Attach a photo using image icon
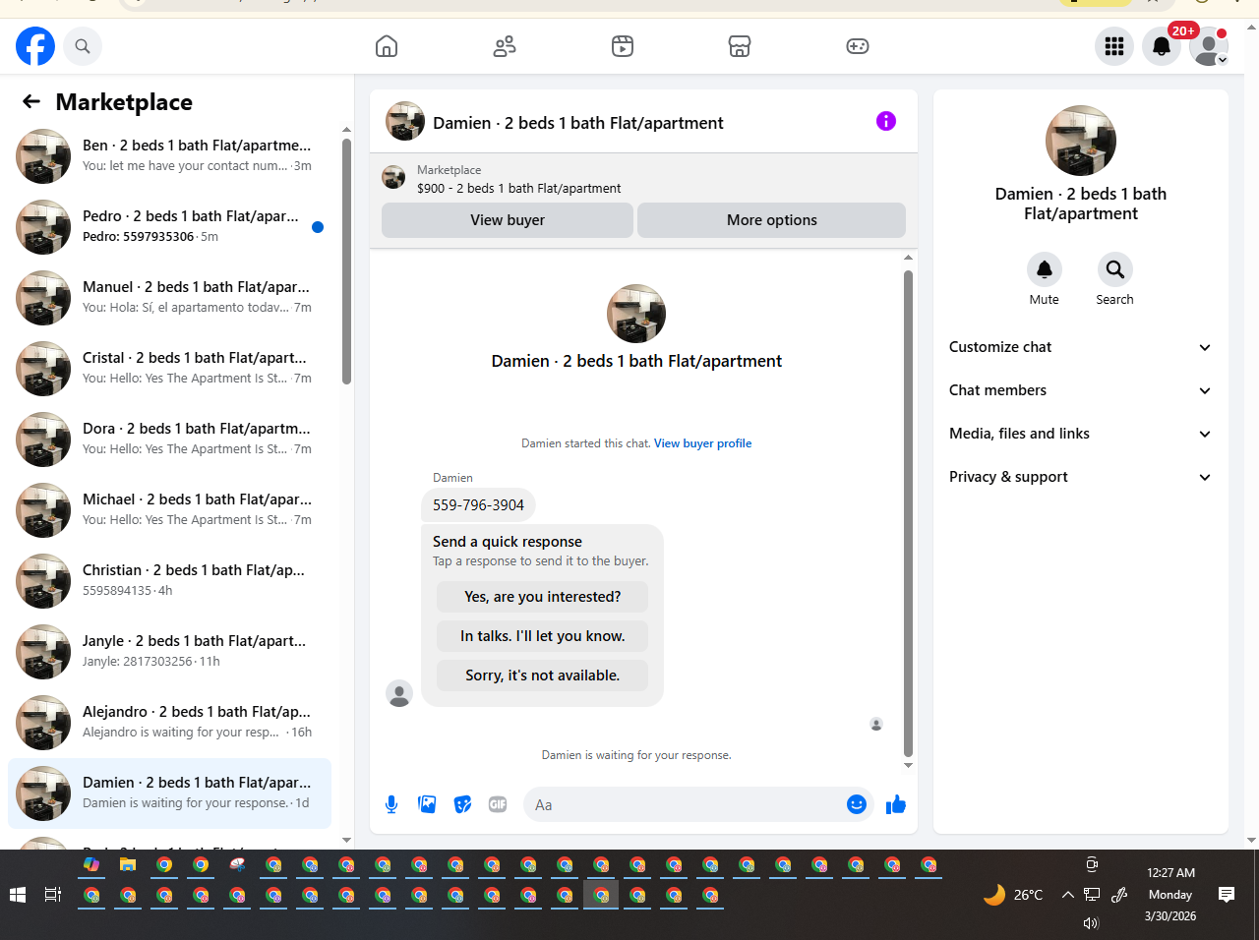1259x940 pixels. (x=427, y=804)
